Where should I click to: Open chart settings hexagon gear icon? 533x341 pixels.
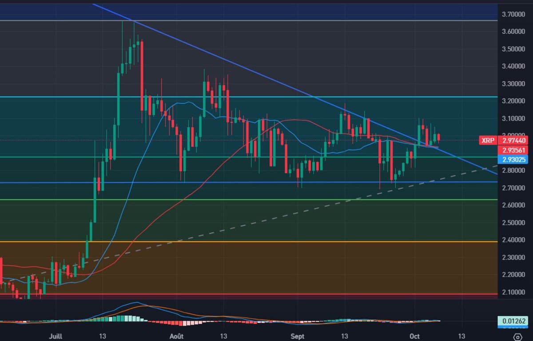pyautogui.click(x=517, y=336)
